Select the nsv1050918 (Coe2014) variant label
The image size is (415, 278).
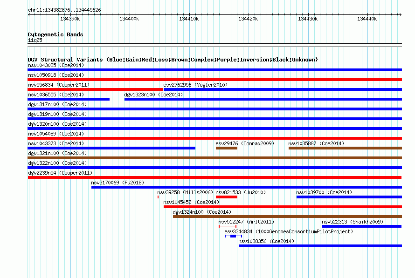point(56,75)
